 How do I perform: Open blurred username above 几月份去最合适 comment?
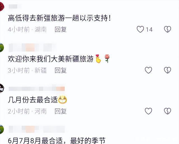click(x=37, y=88)
